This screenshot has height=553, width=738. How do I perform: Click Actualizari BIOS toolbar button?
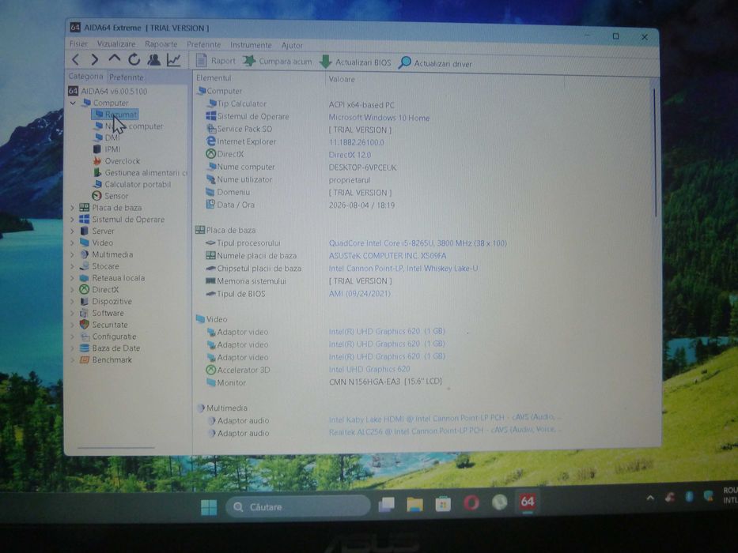tap(355, 62)
